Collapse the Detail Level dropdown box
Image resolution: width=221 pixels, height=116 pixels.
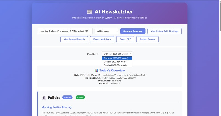pyautogui.click(x=117, y=54)
